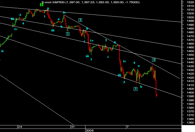195x132 pixels.
Task: Click the 1395 price axis label
Action: [x=190, y=96]
